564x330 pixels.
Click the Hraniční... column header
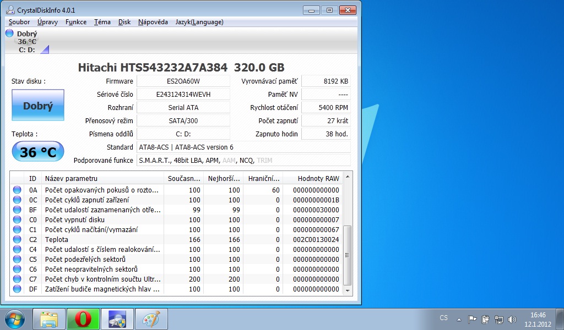point(263,178)
